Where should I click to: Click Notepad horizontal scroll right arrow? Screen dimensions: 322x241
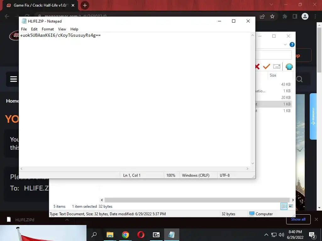point(247,169)
